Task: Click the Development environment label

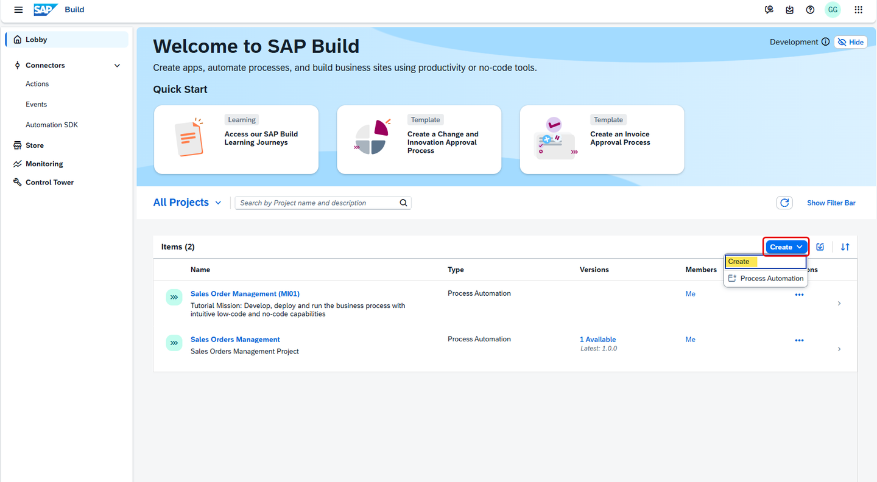Action: 794,42
